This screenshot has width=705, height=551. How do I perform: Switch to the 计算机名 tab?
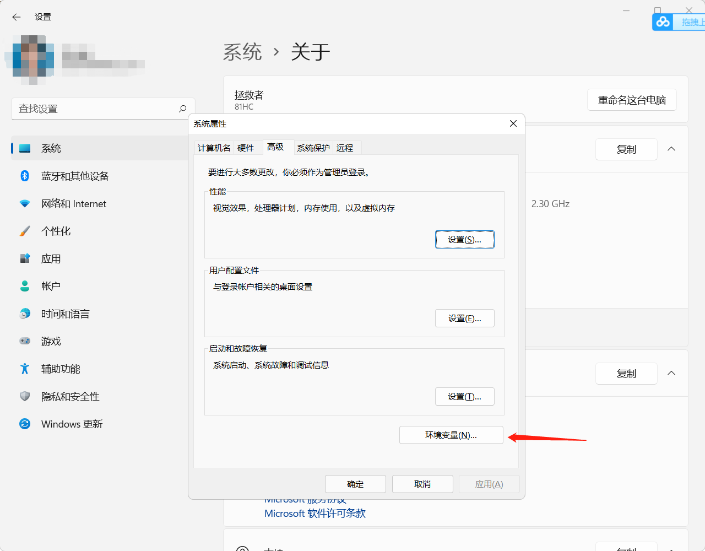(x=214, y=148)
